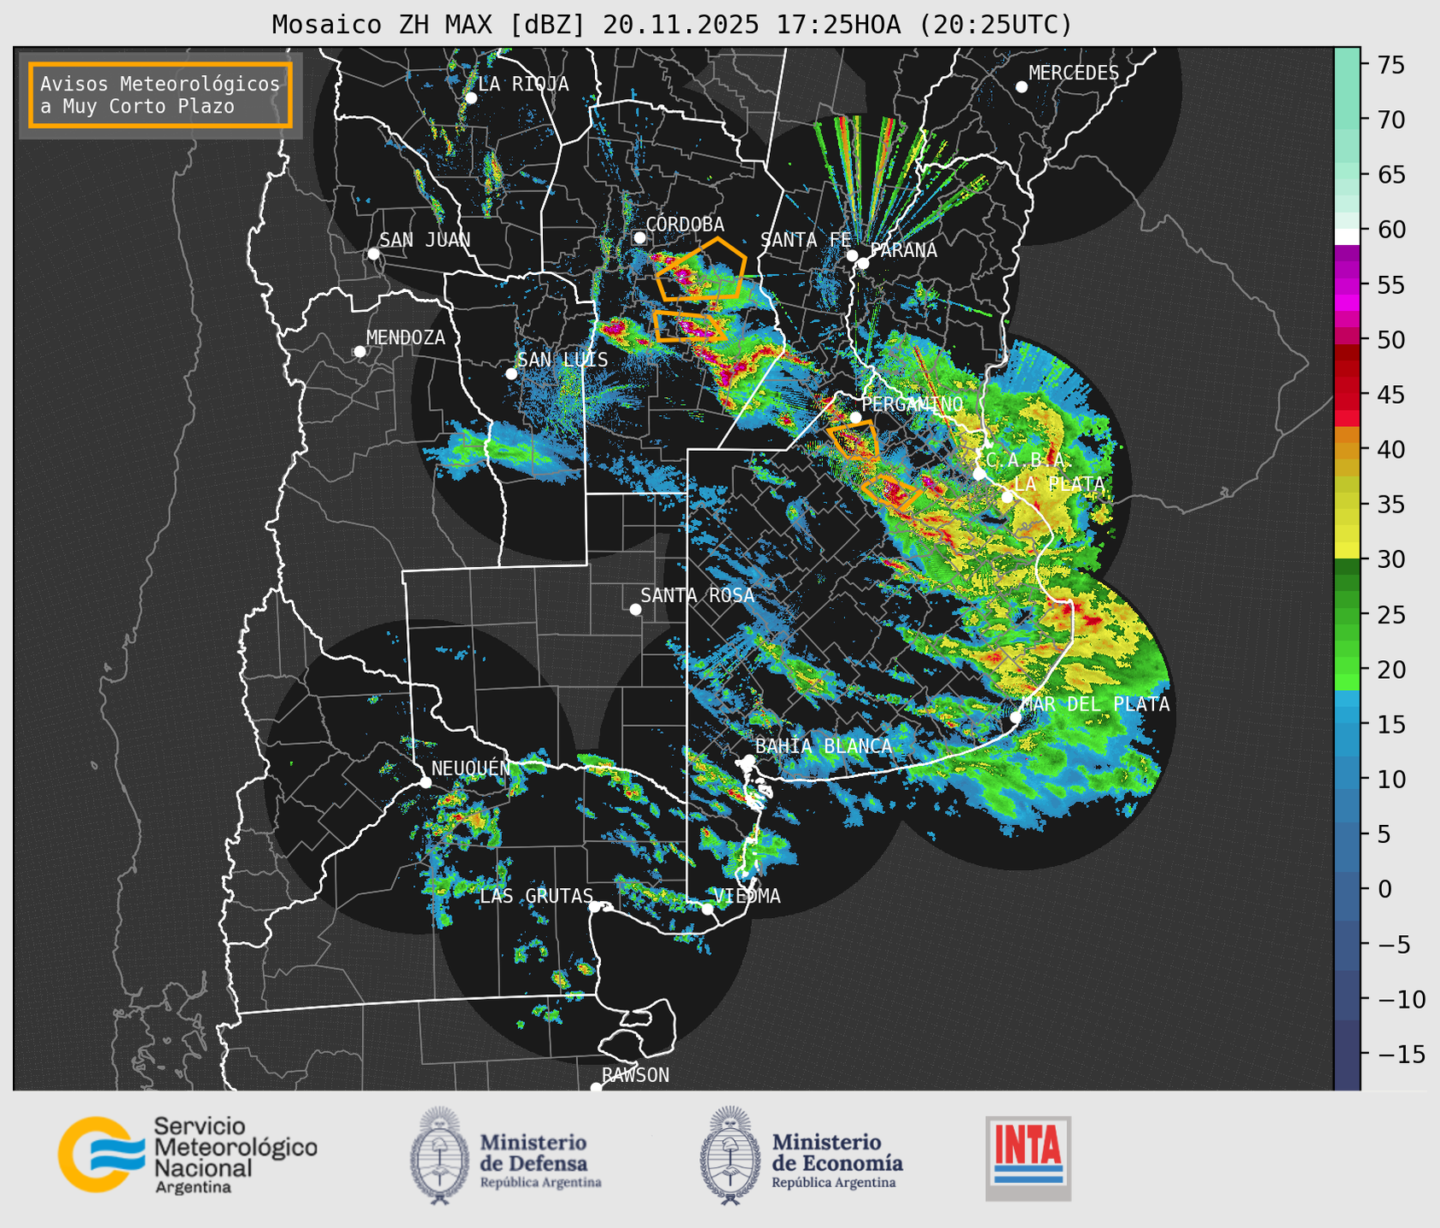Click the Ministerio de Defensa crest

point(440,1155)
